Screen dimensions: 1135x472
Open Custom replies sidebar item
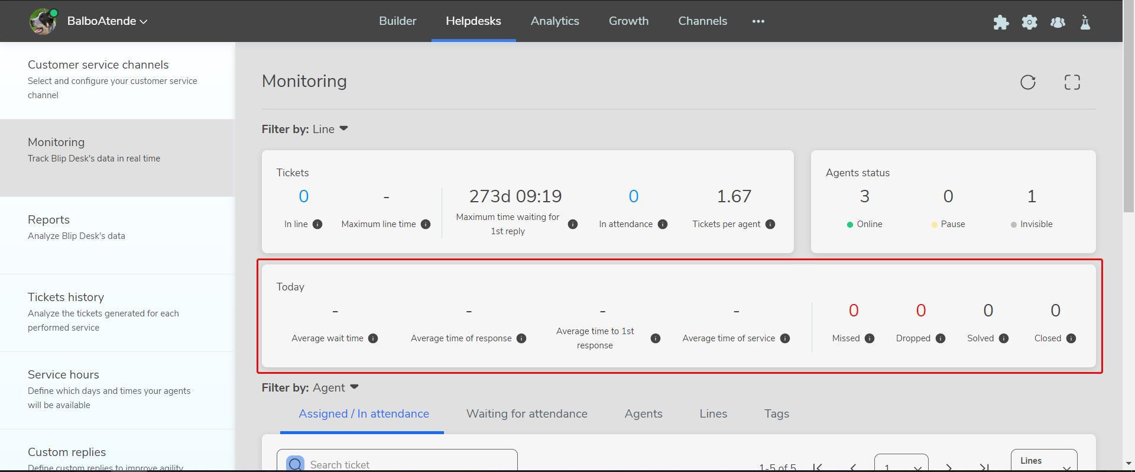click(118, 451)
